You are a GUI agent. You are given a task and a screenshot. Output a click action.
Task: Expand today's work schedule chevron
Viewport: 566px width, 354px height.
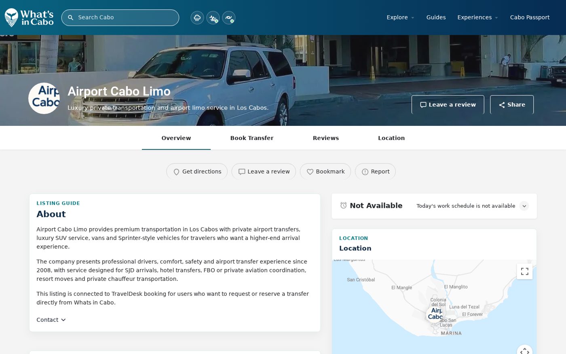click(524, 206)
